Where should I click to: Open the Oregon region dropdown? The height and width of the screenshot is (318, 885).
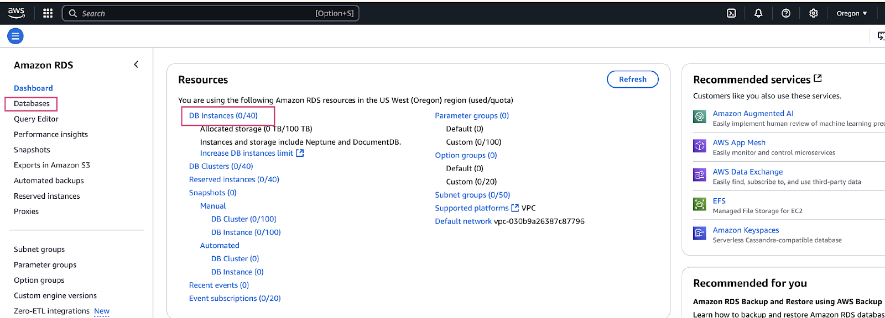[852, 13]
